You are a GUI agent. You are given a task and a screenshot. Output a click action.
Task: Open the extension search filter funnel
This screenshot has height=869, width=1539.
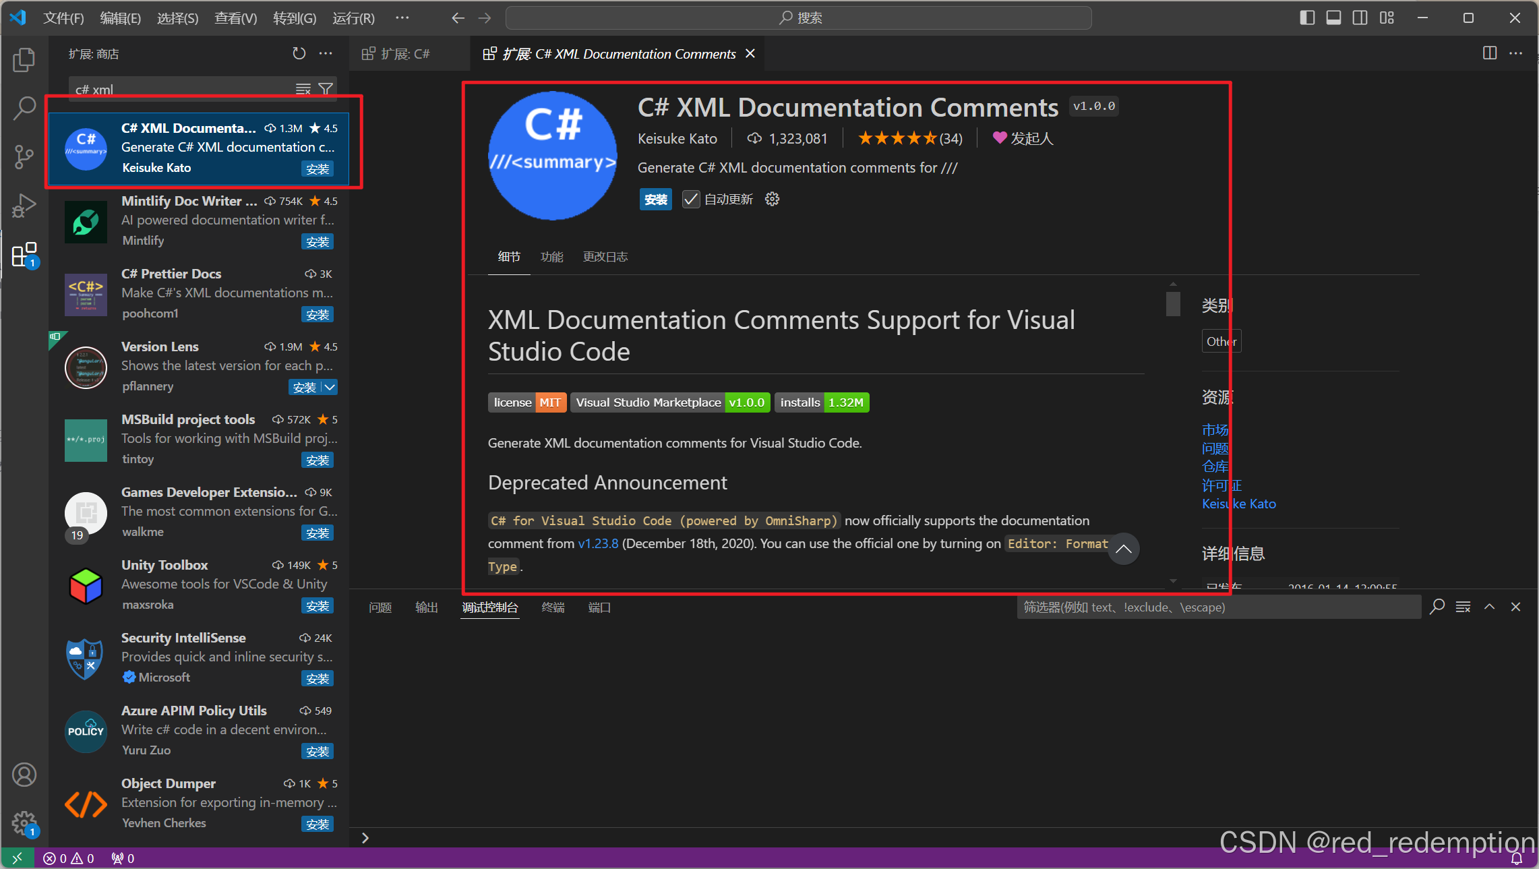click(x=326, y=89)
